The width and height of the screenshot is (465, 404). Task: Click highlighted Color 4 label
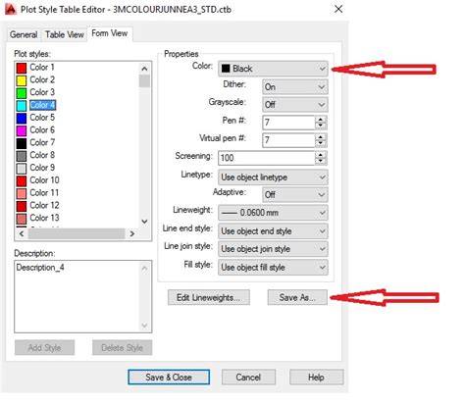tap(42, 105)
